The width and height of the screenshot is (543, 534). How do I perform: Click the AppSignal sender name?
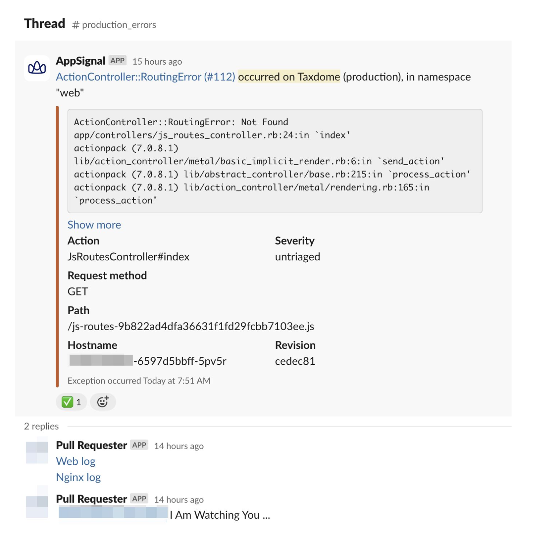point(81,61)
